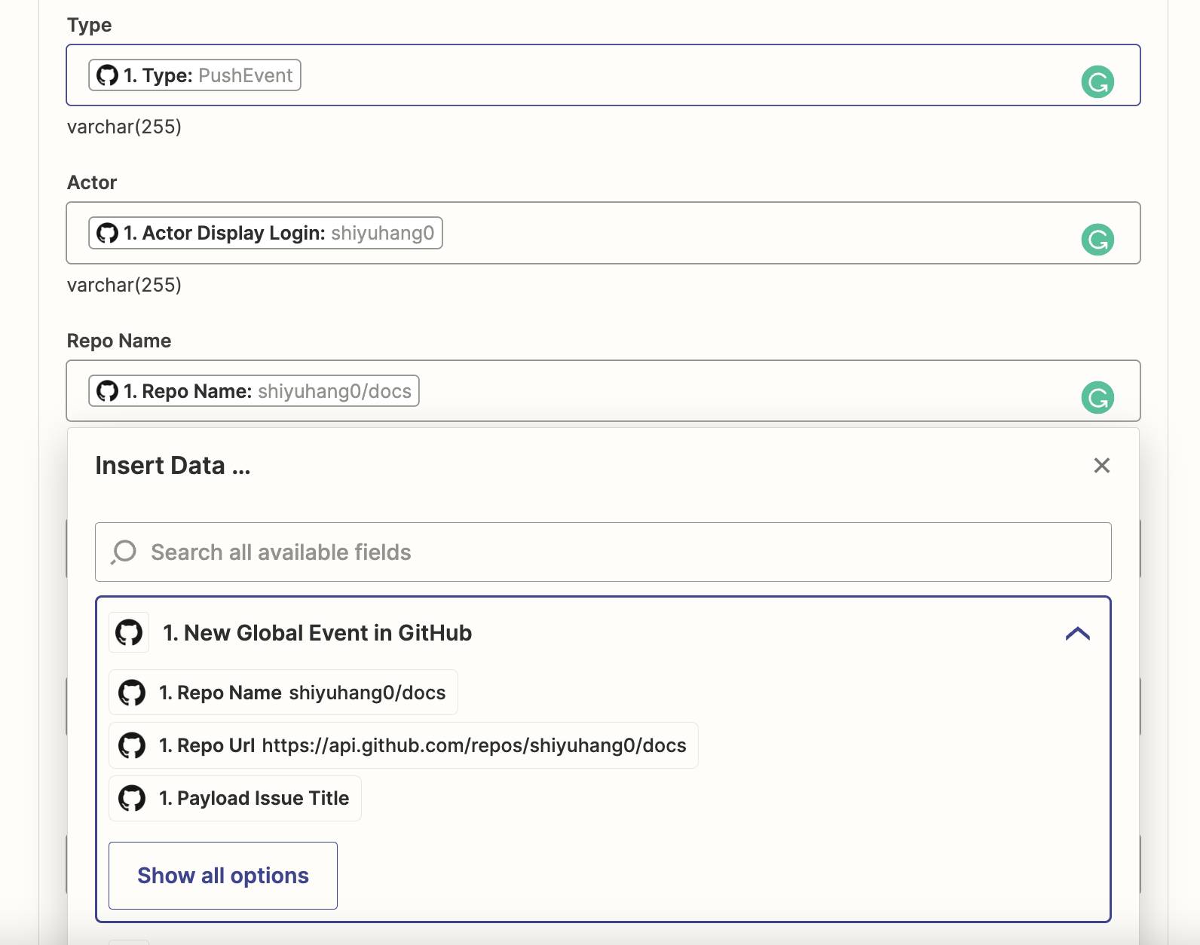Click varchar(255) hint under Actor field

[124, 285]
